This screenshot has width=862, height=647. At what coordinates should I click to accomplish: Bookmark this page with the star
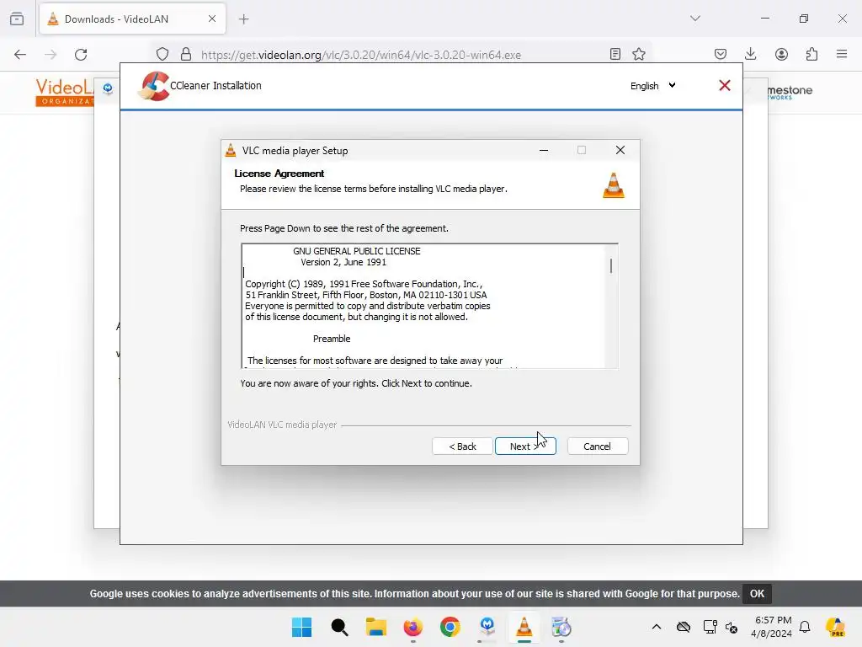coord(639,54)
